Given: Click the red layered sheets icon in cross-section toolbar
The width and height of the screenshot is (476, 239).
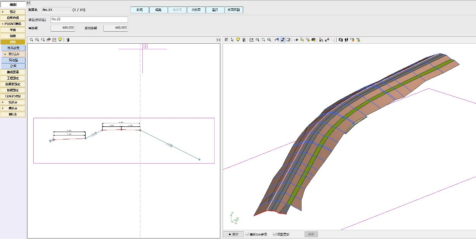Looking at the screenshot, I should click(48, 40).
